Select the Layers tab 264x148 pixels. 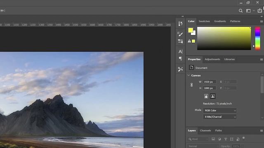click(192, 130)
